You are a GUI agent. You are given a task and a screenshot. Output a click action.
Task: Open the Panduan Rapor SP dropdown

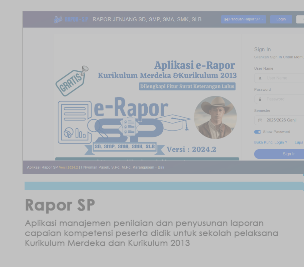click(244, 19)
